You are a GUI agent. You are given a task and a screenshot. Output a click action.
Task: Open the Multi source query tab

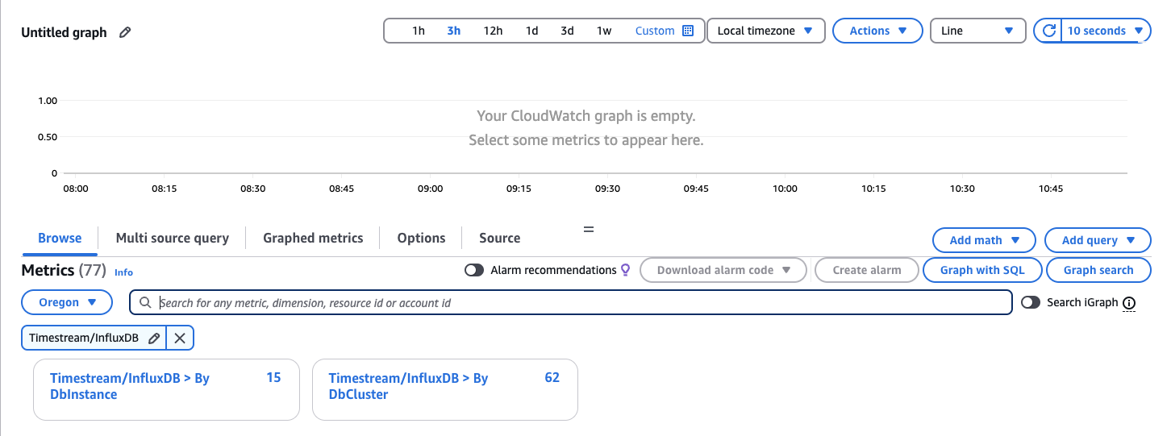click(x=172, y=238)
